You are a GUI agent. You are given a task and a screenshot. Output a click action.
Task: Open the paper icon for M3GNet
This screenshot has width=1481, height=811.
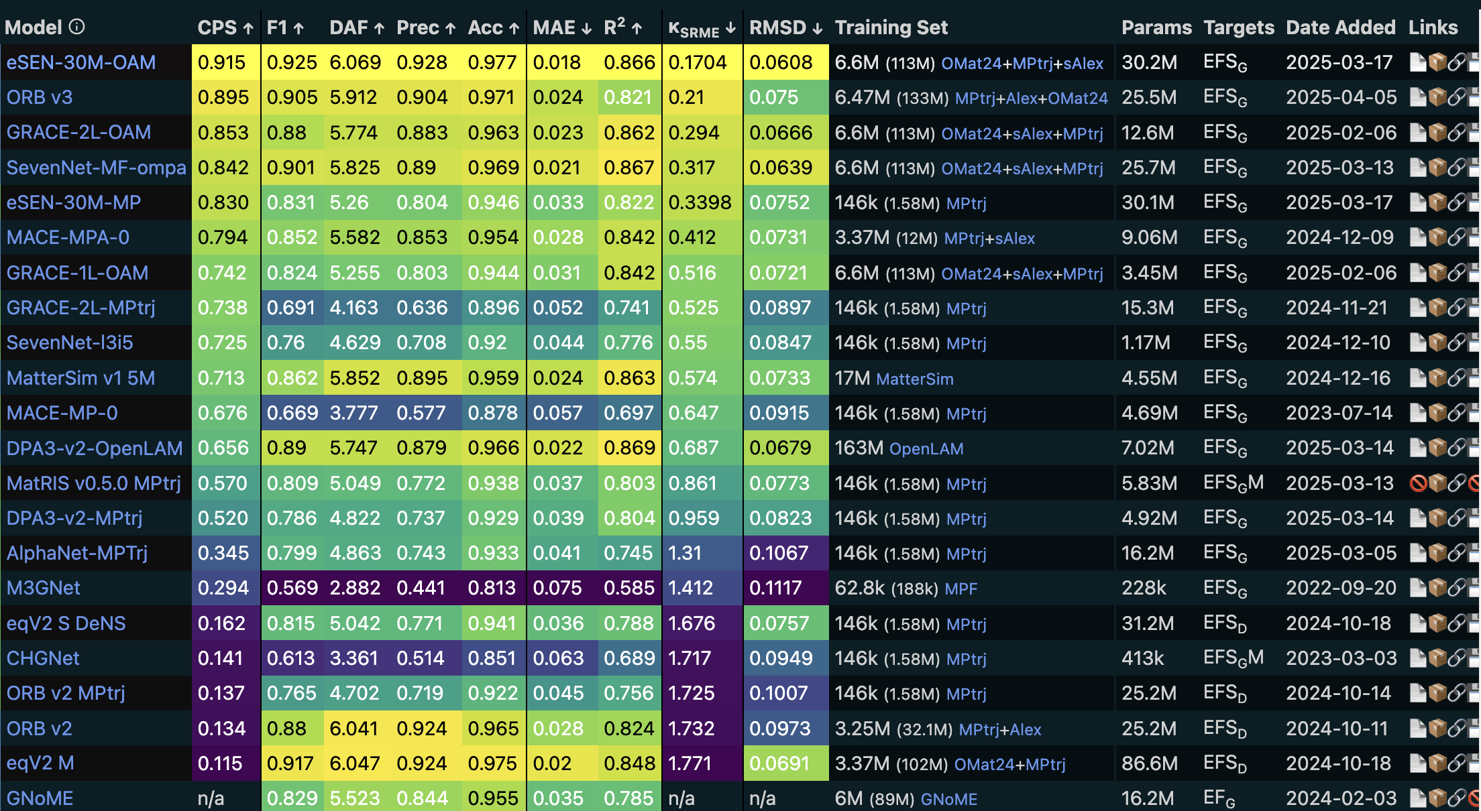1419,588
